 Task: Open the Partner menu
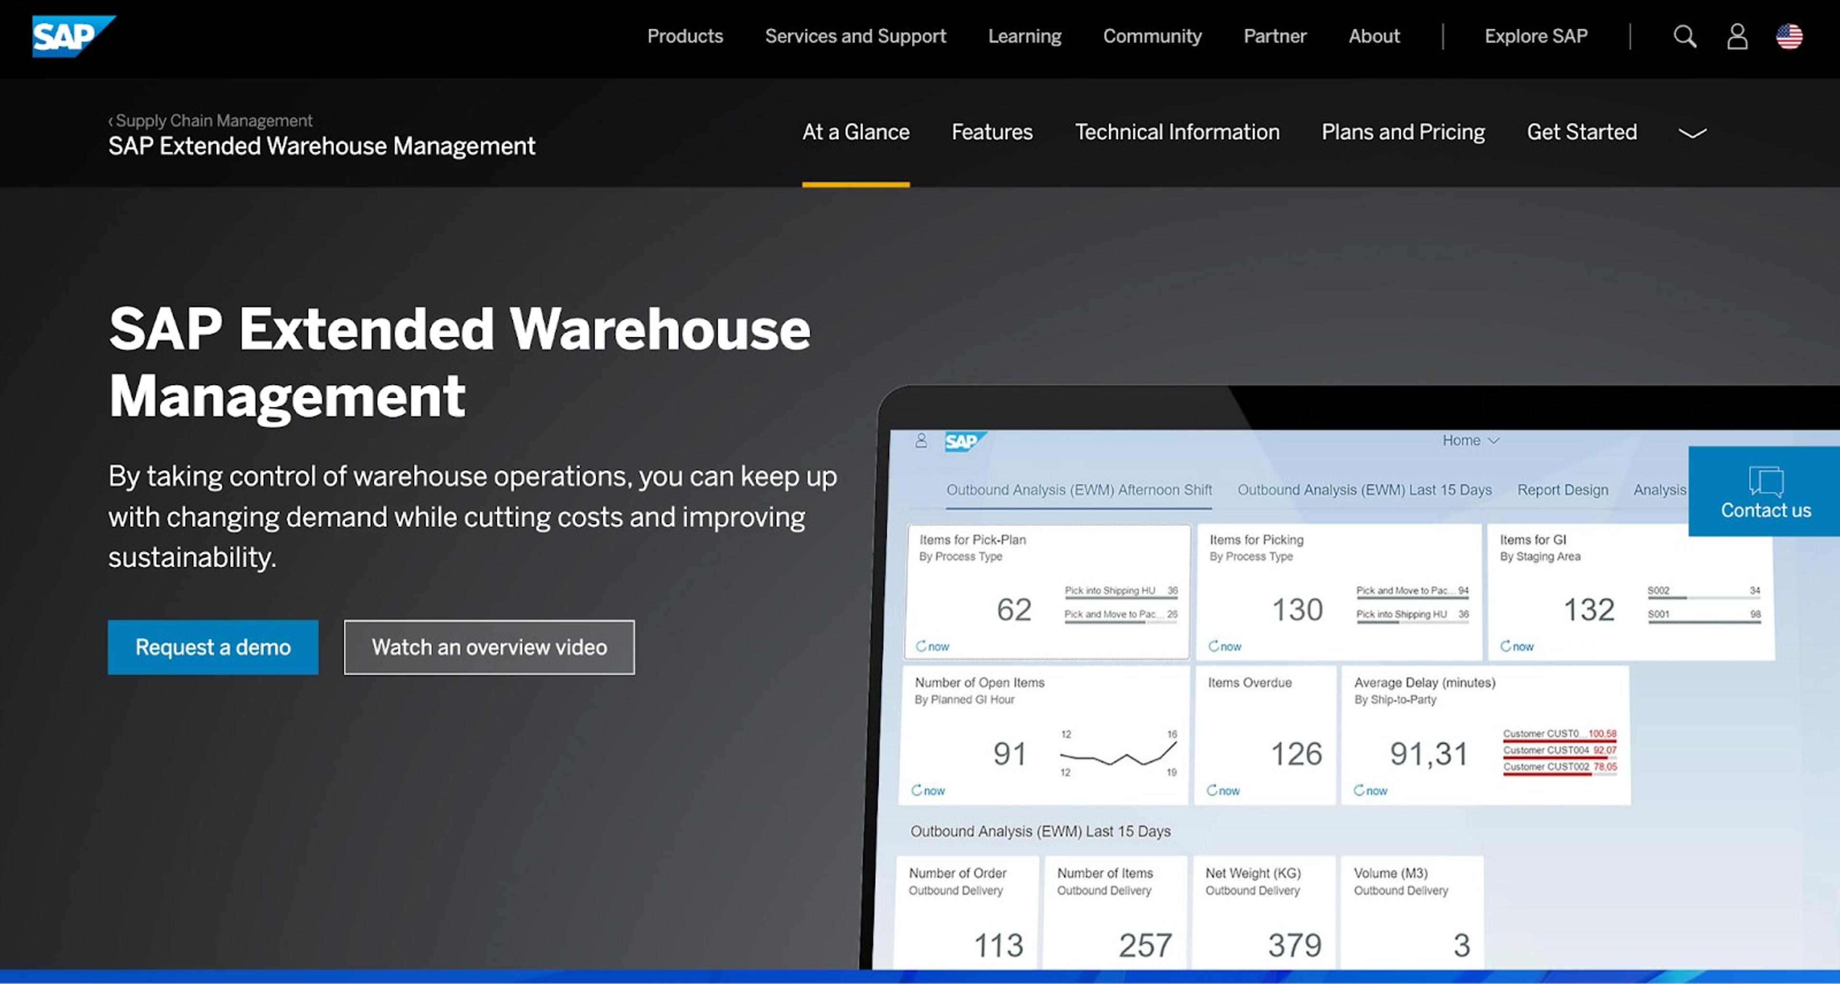[x=1274, y=36]
